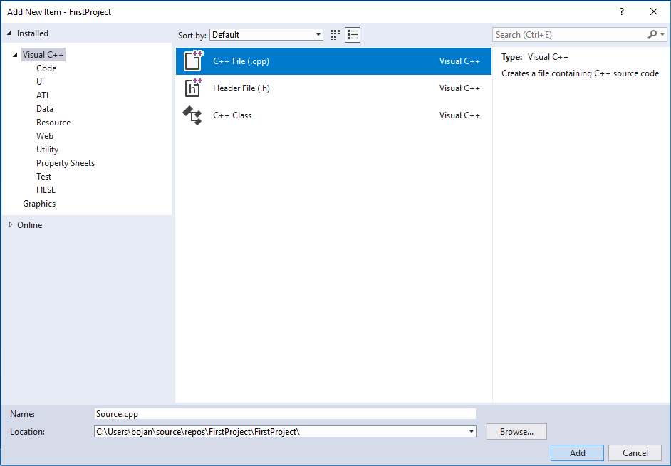Select the HLSL category

coord(46,190)
